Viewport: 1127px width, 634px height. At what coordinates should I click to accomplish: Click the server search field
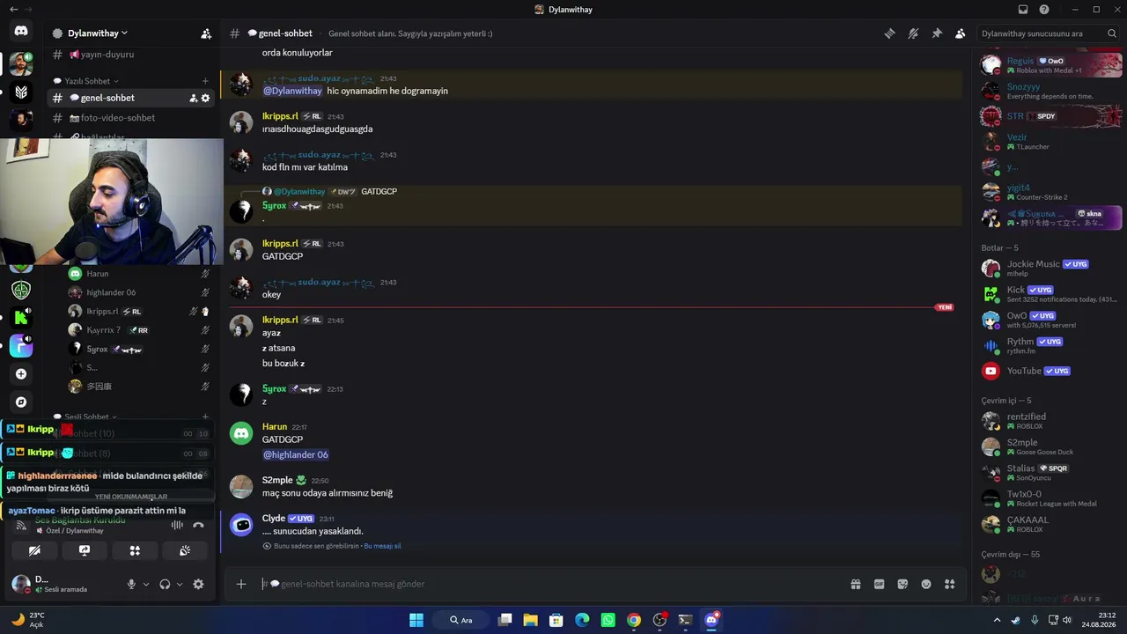[1048, 33]
